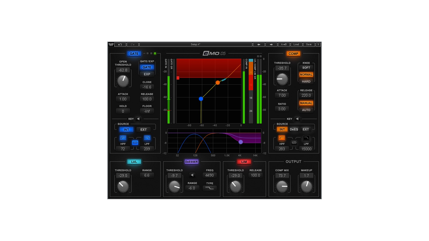Select NORMAL knee for compressor
The height and width of the screenshot is (241, 429).
point(306,75)
